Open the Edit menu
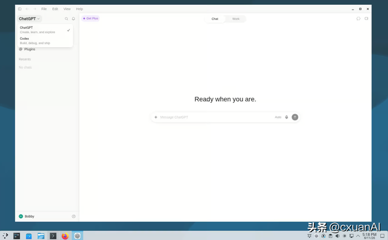 55,9
